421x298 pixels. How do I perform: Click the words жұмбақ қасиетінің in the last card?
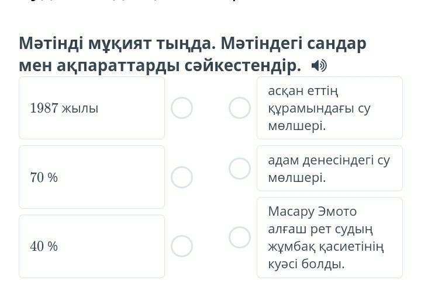(325, 246)
